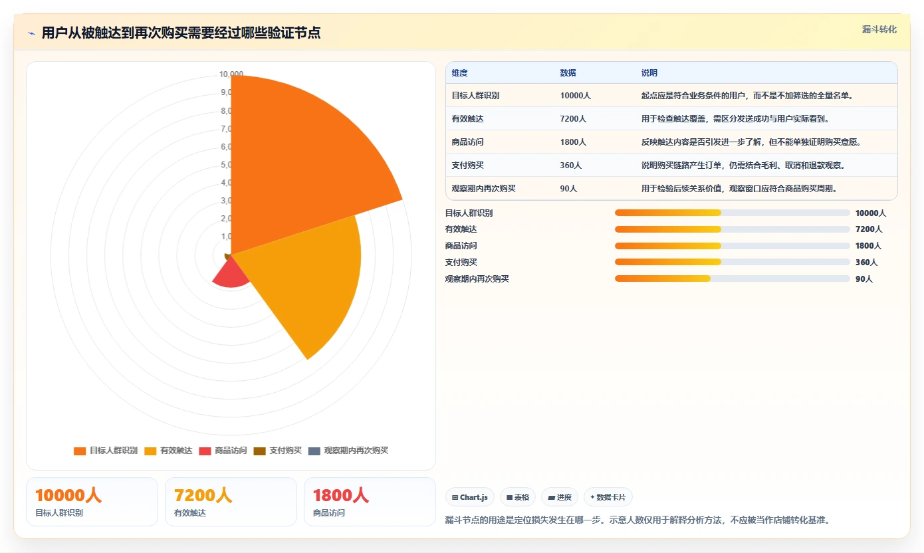Toggle 观察期内再次购买 in the chart legend
This screenshot has width=924, height=553.
coord(348,451)
